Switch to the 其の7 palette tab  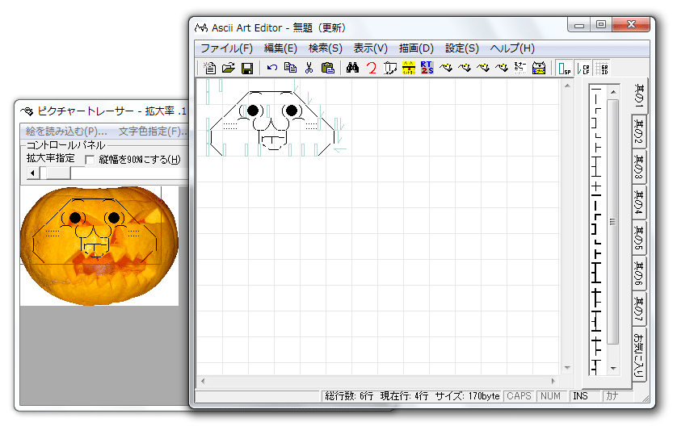tap(639, 309)
